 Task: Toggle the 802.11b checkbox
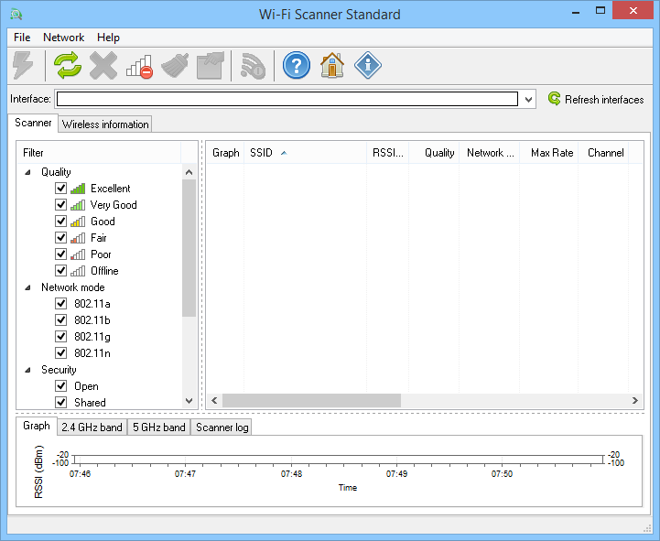point(61,319)
